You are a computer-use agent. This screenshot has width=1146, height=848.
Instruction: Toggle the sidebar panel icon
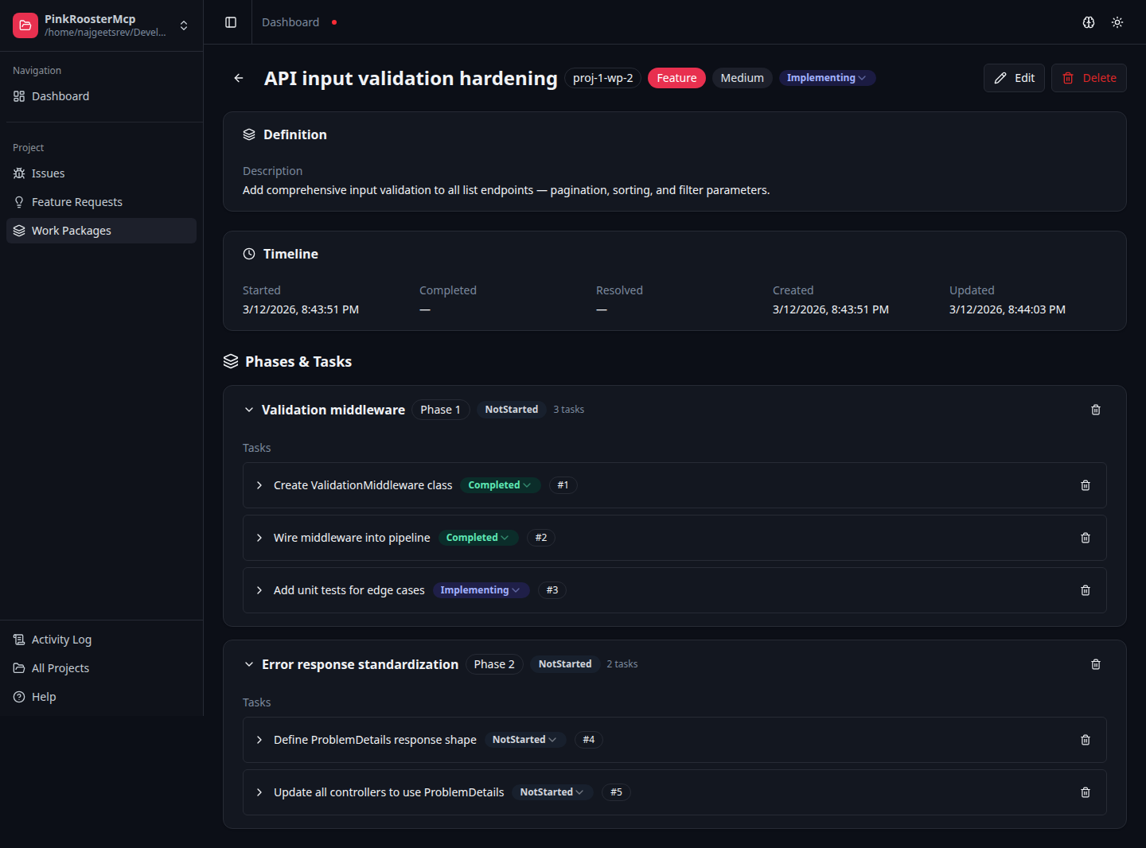[231, 22]
